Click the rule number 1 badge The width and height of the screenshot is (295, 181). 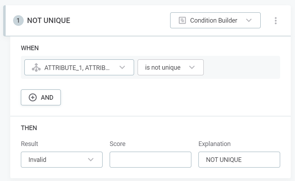coord(18,21)
